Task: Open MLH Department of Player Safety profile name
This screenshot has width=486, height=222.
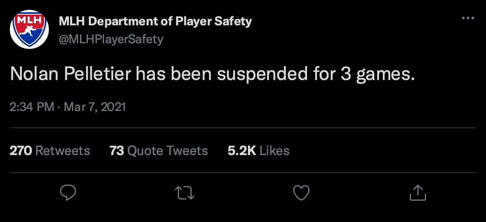Action: click(155, 21)
